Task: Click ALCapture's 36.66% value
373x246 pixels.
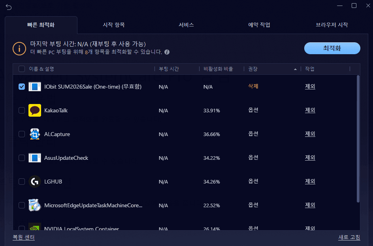Action: tap(211, 134)
